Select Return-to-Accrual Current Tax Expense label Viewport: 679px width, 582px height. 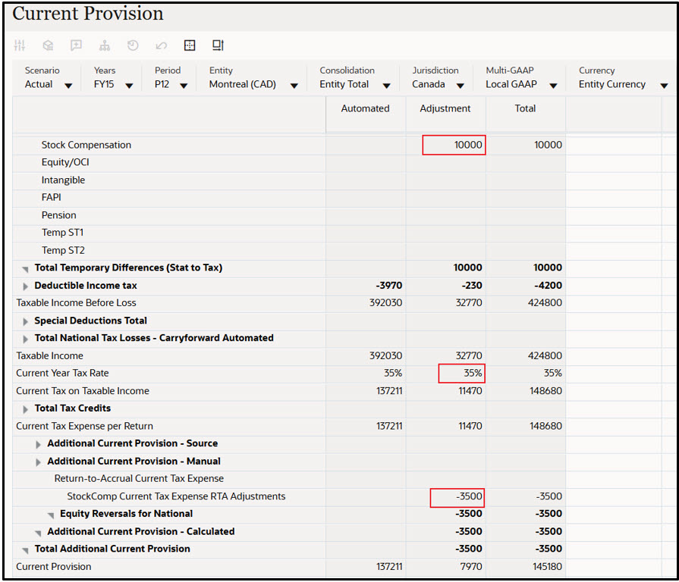click(x=139, y=478)
